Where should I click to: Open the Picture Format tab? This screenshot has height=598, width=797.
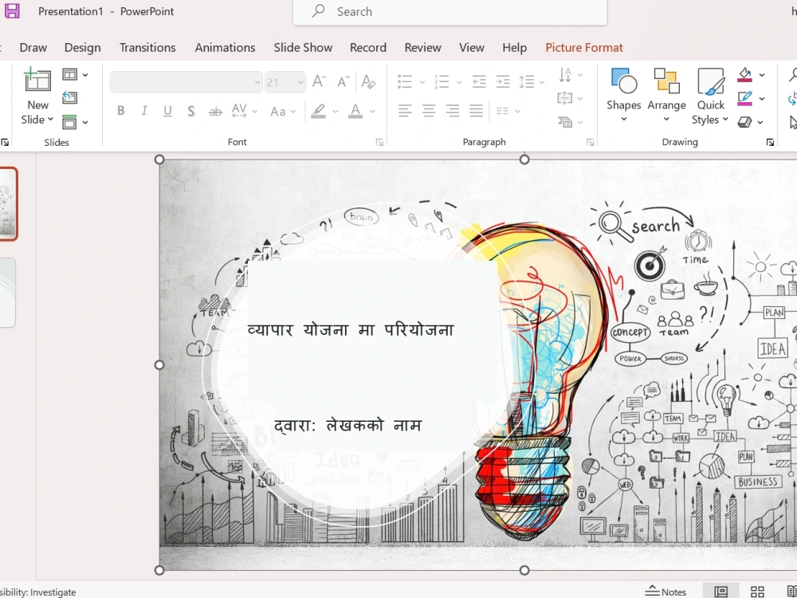(x=584, y=47)
